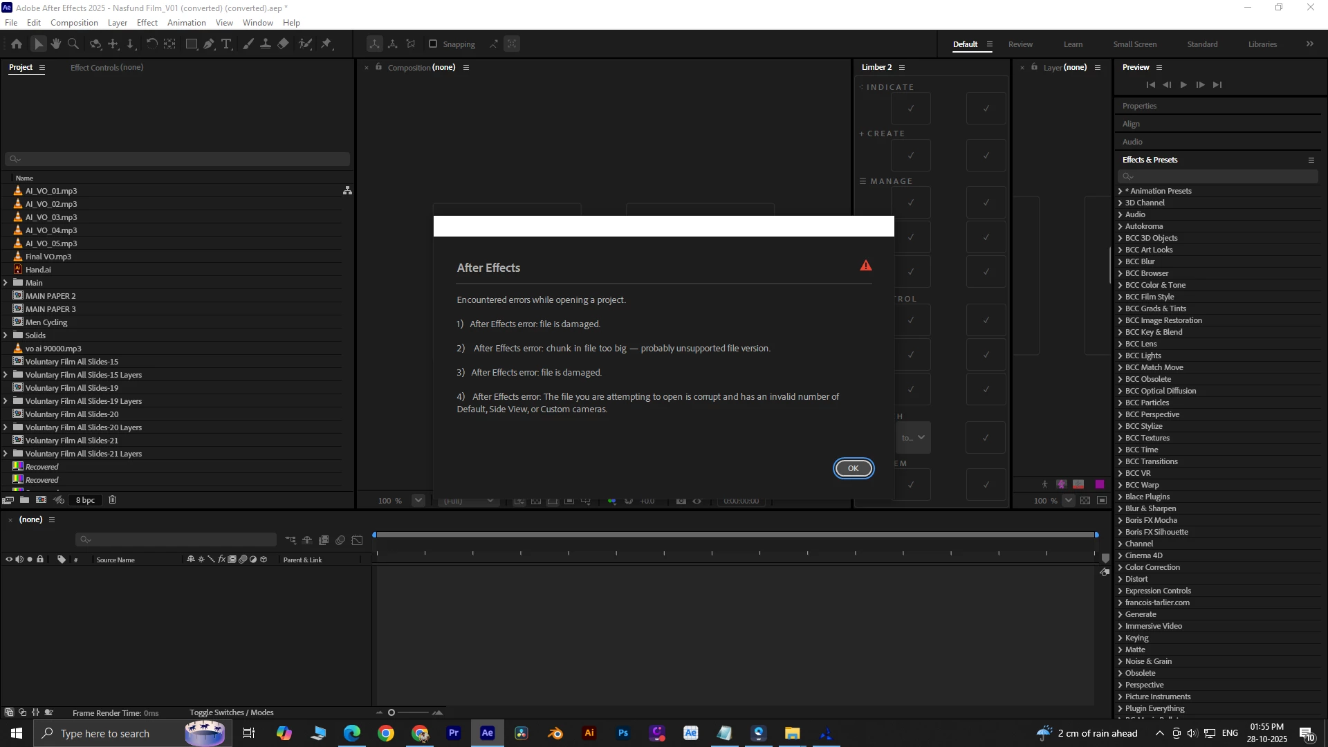Click the 8 bpc color depth button

pos(86,500)
